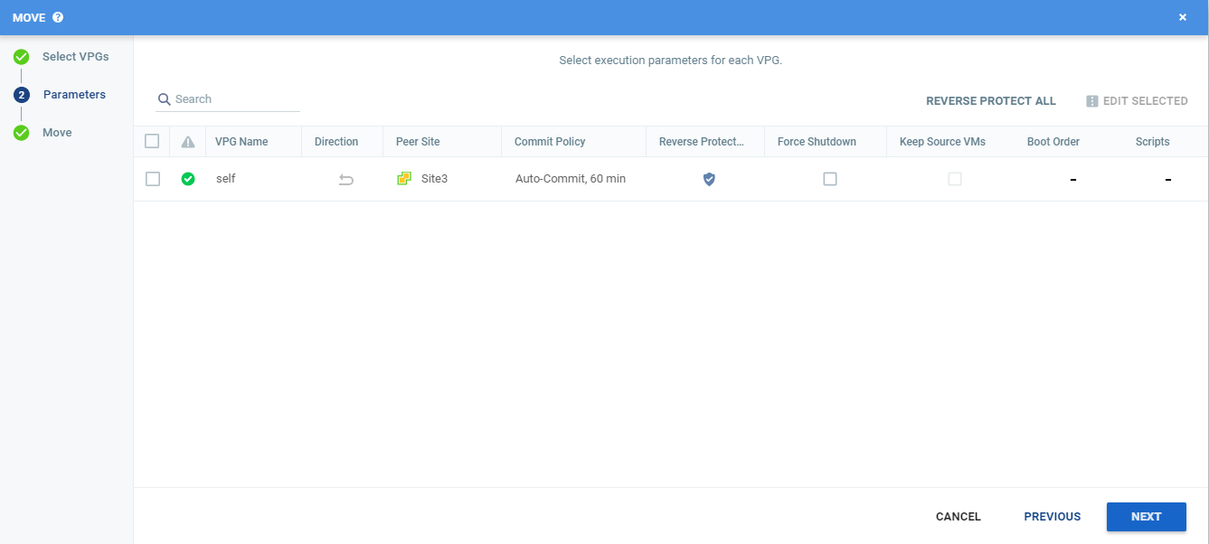Screen dimensions: 1209x544
Task: Open the help icon beside MOVE title
Action: 58,17
